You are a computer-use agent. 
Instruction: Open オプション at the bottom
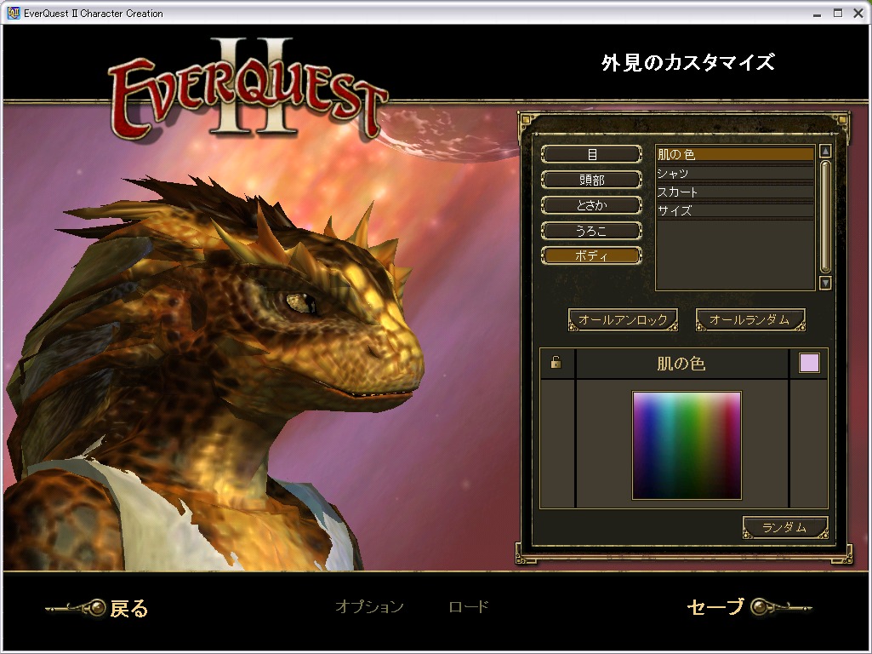point(369,606)
